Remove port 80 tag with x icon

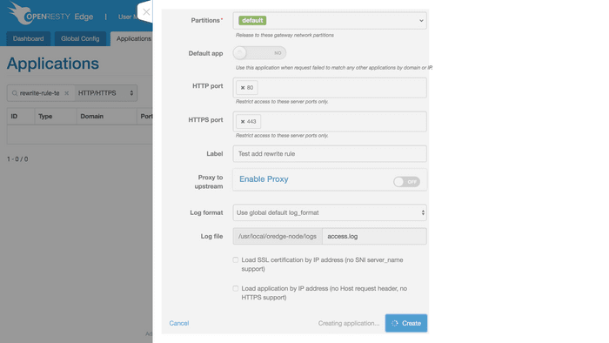(243, 88)
